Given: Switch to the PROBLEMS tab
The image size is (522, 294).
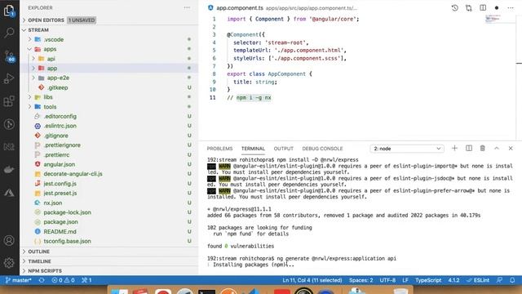Looking at the screenshot, I should (219, 149).
